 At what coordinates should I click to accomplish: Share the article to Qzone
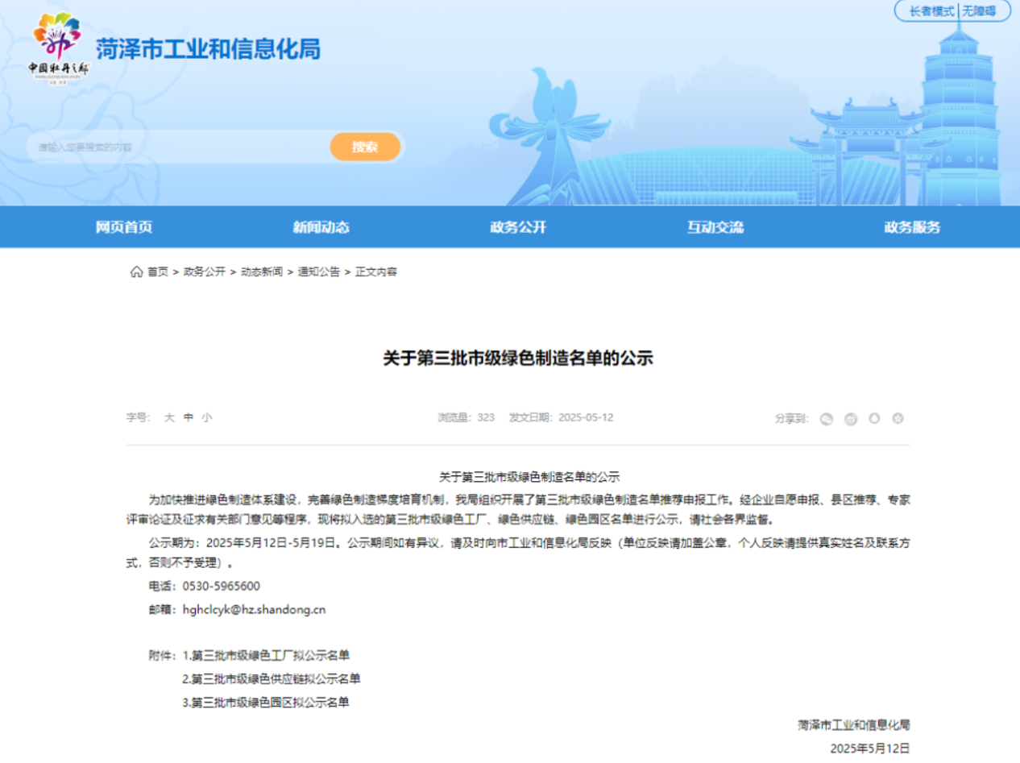(898, 419)
